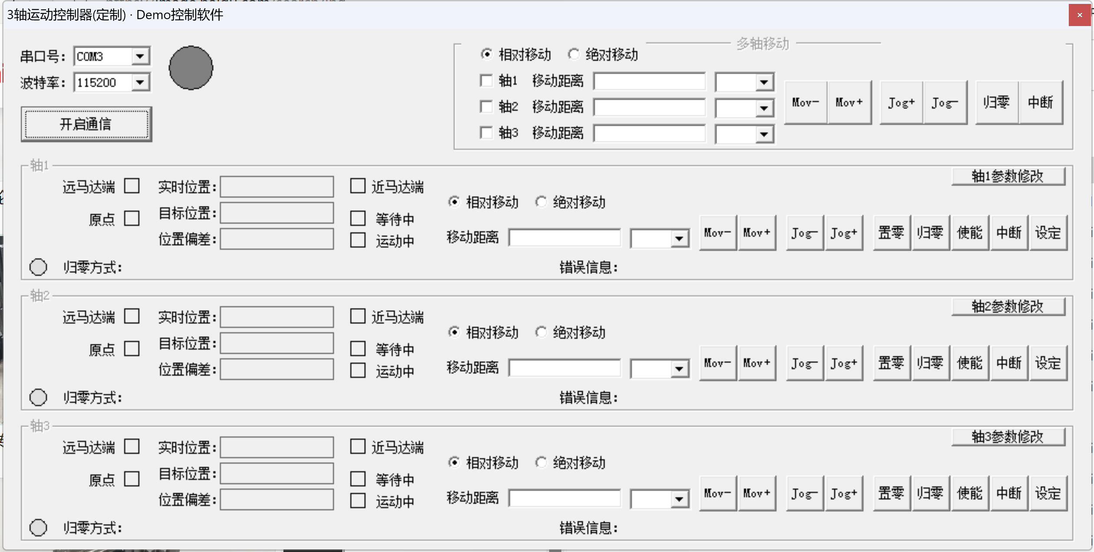
Task: Open the 轴1 移动距离 unit dropdown
Action: click(679, 238)
